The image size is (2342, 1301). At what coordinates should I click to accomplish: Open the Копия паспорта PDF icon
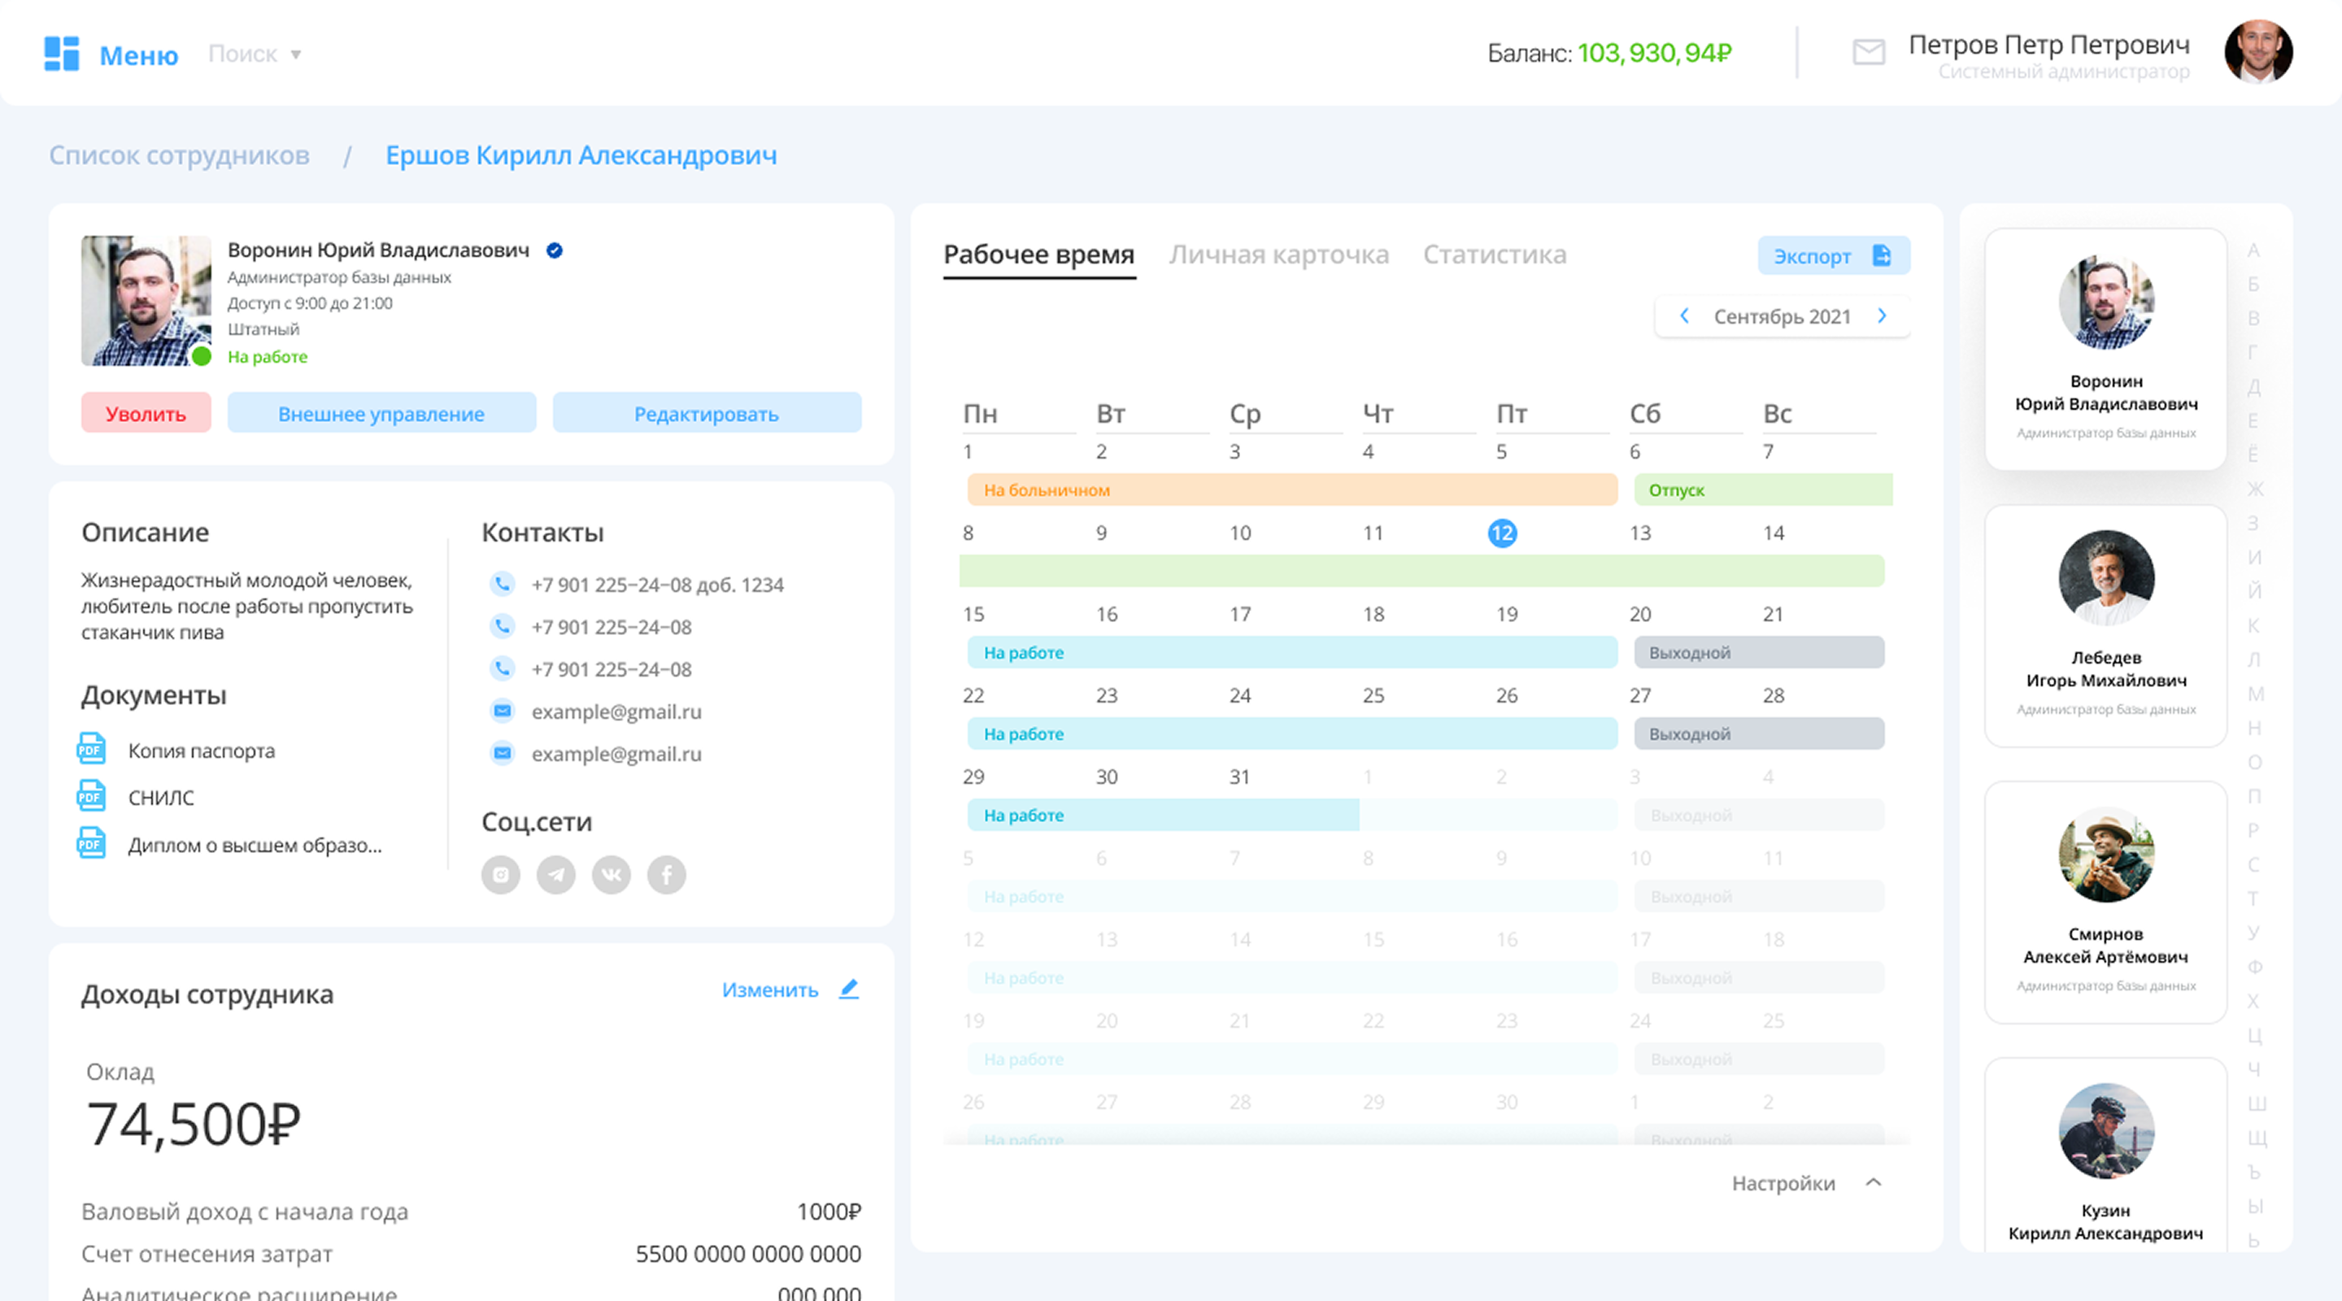click(x=92, y=749)
